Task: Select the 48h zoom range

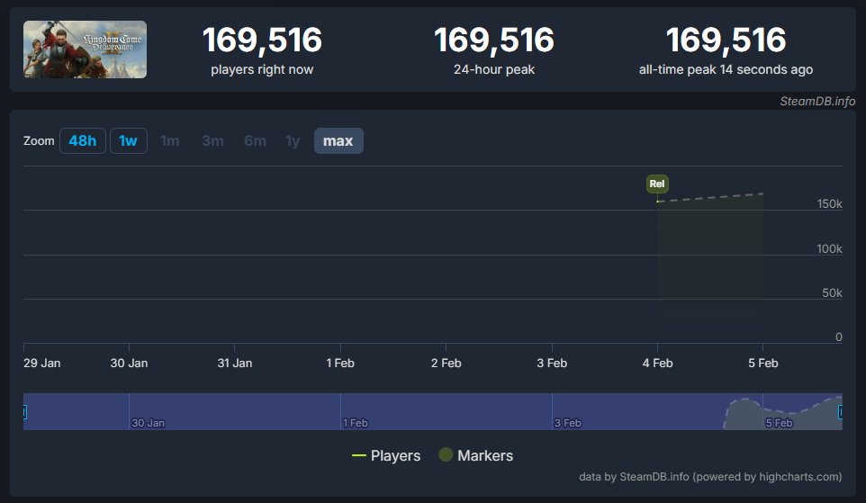Action: tap(83, 141)
